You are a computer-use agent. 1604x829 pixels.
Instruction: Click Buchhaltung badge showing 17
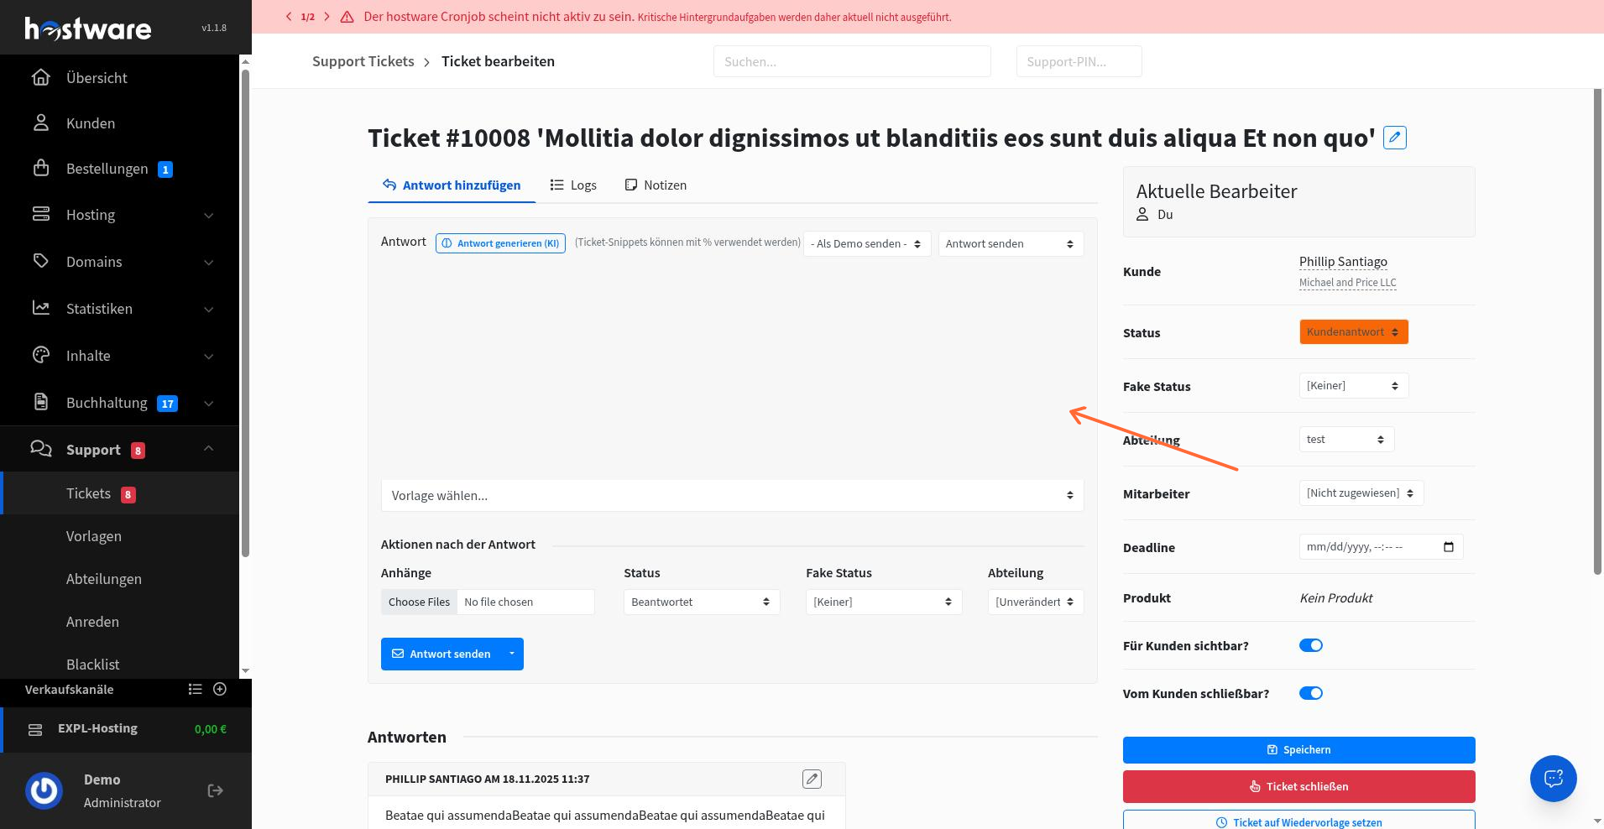(168, 404)
